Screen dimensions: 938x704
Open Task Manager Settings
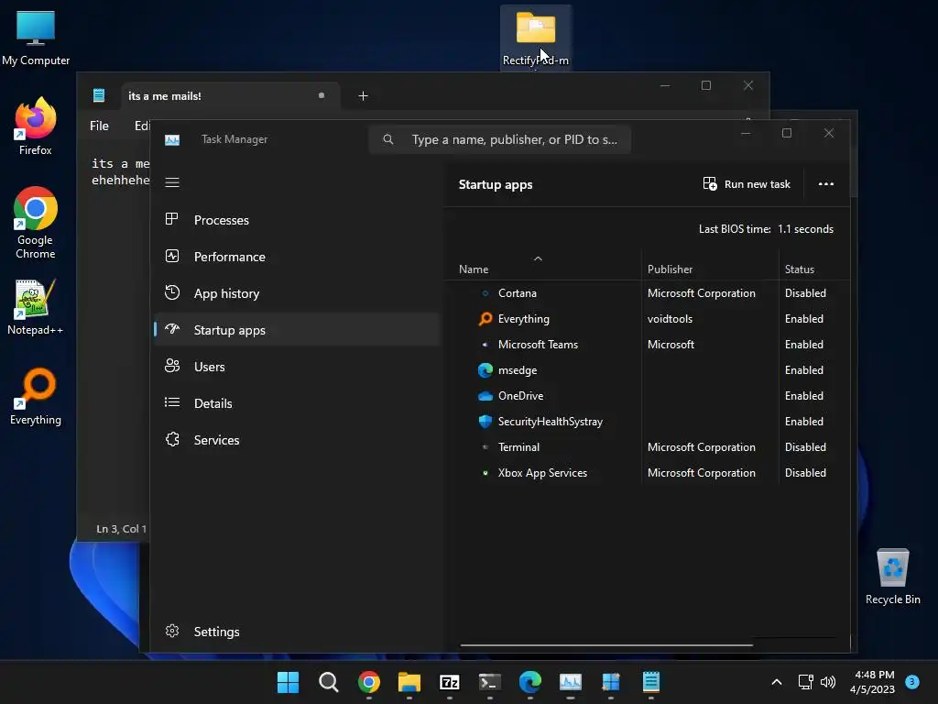[297, 631]
